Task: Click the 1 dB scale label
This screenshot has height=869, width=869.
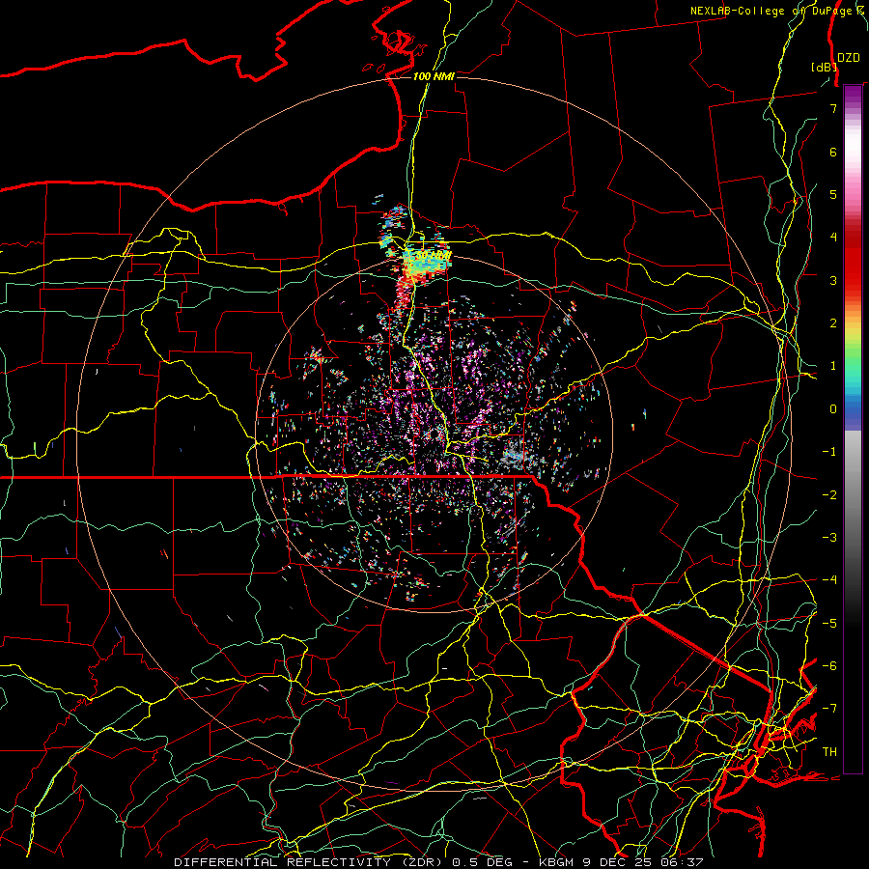Action: tap(833, 366)
